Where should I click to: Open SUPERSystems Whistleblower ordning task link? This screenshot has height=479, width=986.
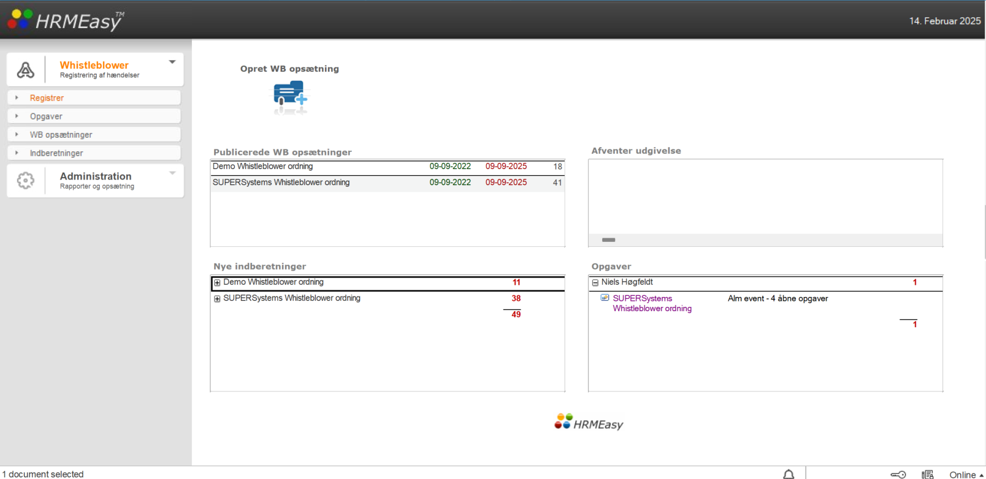point(652,303)
